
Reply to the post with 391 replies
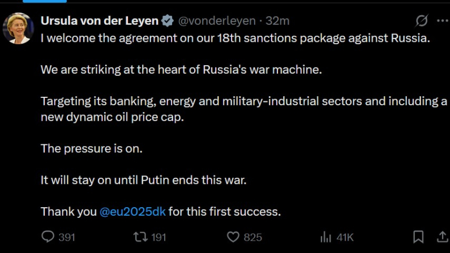49,237
